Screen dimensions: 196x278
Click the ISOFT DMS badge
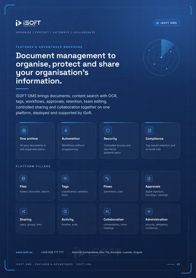(167, 23)
